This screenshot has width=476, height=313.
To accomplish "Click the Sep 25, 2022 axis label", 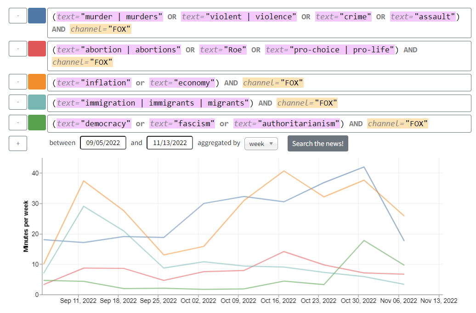I will tap(158, 301).
